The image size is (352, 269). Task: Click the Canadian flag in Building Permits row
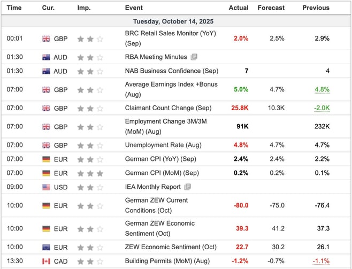(46, 262)
